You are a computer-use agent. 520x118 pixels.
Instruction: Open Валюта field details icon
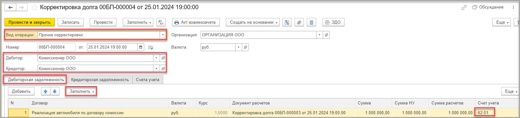[x=246, y=47]
